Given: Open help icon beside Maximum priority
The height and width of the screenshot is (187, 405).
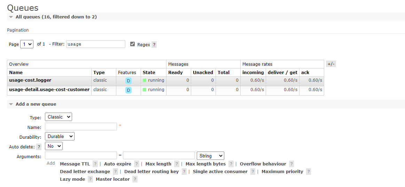Looking at the screenshot, I should [309, 172].
